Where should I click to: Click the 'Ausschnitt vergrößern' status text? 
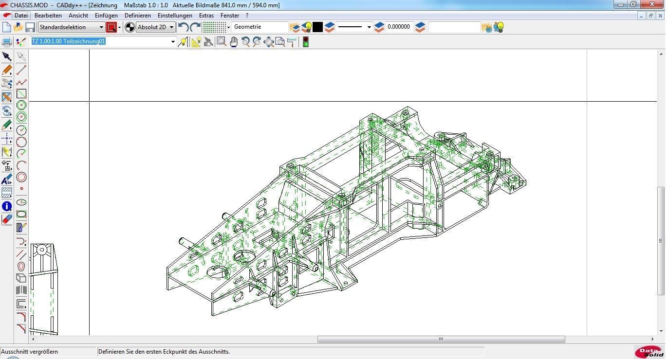(30, 352)
